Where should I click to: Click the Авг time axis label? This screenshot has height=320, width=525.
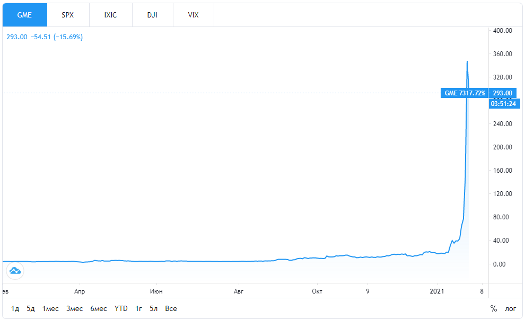tap(239, 291)
